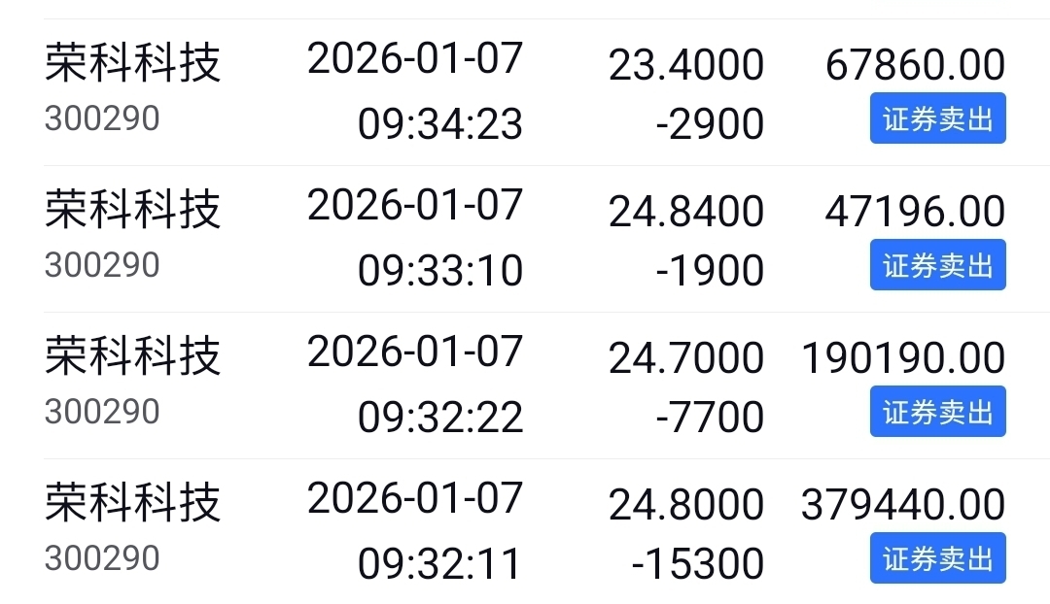Tap the quantity -7700
1050x604 pixels.
(x=710, y=417)
